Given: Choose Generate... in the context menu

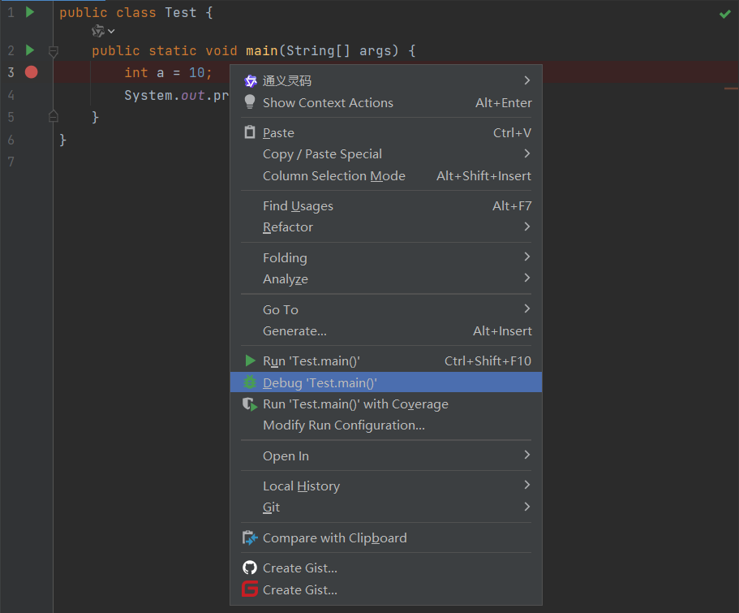Looking at the screenshot, I should pyautogui.click(x=294, y=331).
